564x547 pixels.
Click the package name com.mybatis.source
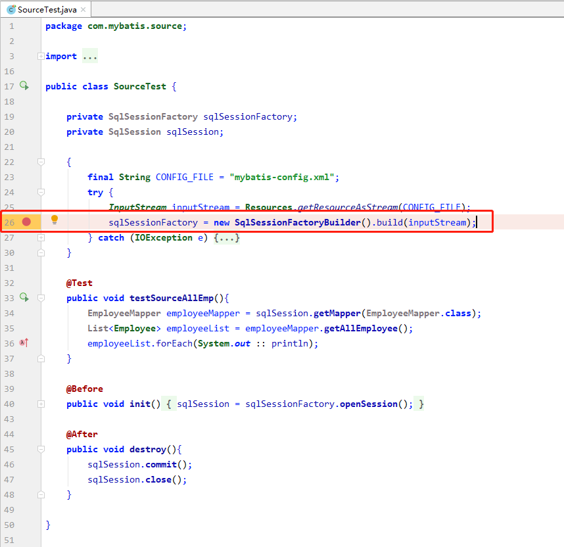(135, 26)
